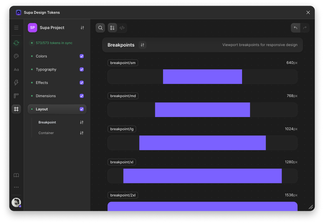Select the Container sub-item

(46, 133)
